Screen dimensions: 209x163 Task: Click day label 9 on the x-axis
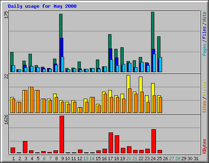click(62, 159)
